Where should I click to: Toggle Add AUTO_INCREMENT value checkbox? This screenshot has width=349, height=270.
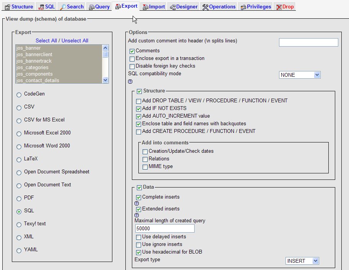tap(138, 116)
